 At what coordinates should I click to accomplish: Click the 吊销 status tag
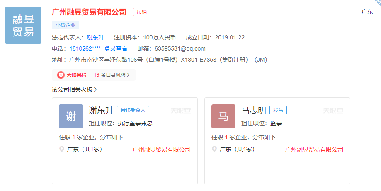pyautogui.click(x=142, y=12)
